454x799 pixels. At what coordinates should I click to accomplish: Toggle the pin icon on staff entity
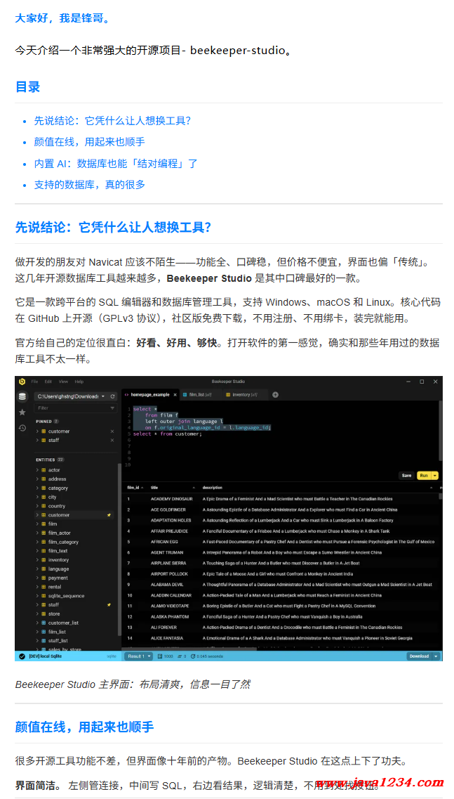click(x=108, y=605)
